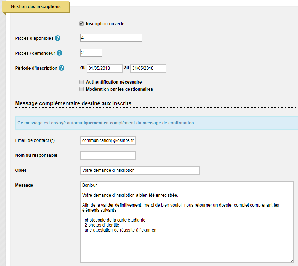
Task: Click into the Places / demandeur field
Action: pos(91,53)
